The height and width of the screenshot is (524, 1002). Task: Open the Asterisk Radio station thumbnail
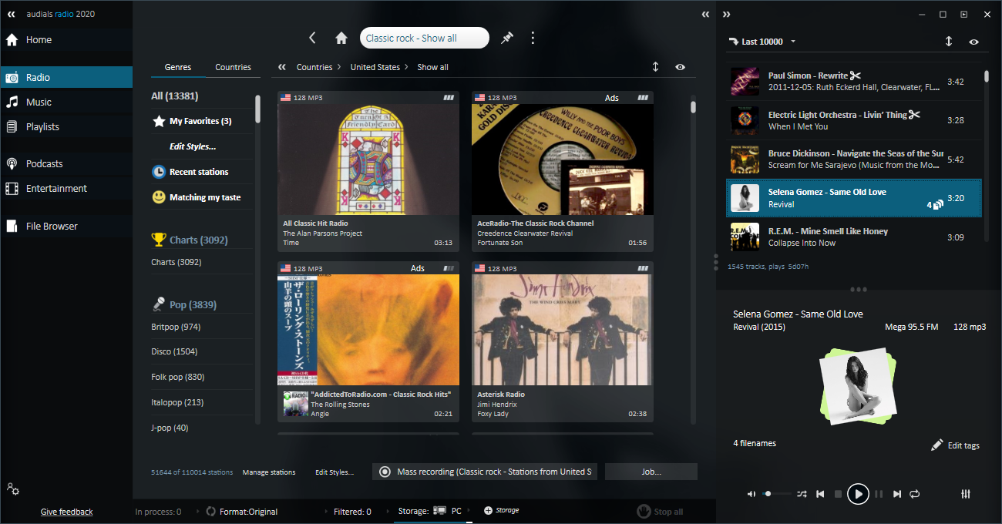pyautogui.click(x=563, y=330)
